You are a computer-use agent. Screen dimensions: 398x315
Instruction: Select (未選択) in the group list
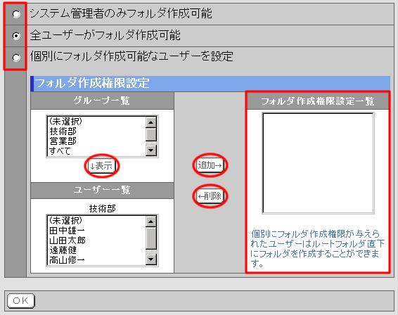pyautogui.click(x=96, y=122)
